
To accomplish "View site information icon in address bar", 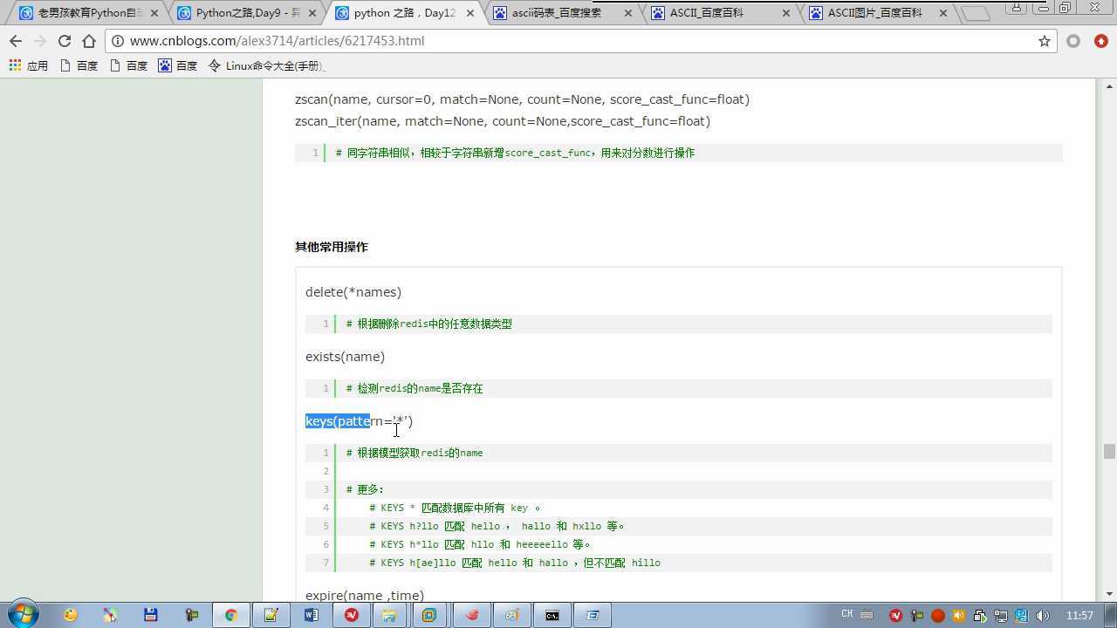I will coord(118,41).
